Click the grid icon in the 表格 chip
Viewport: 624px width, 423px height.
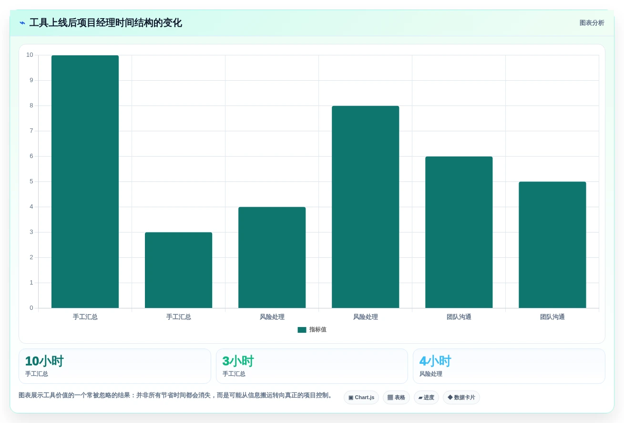click(x=390, y=397)
